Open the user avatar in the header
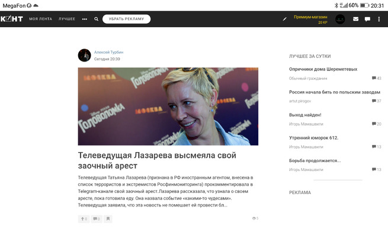The width and height of the screenshot is (388, 242). click(340, 19)
